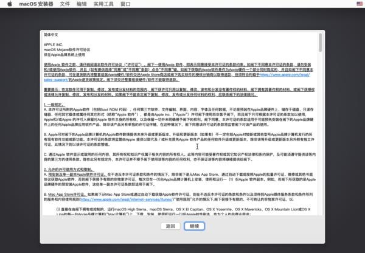Click the 1. 一般规定 section heading
Image resolution: width=365 pixels, height=253 pixels.
pos(55,105)
